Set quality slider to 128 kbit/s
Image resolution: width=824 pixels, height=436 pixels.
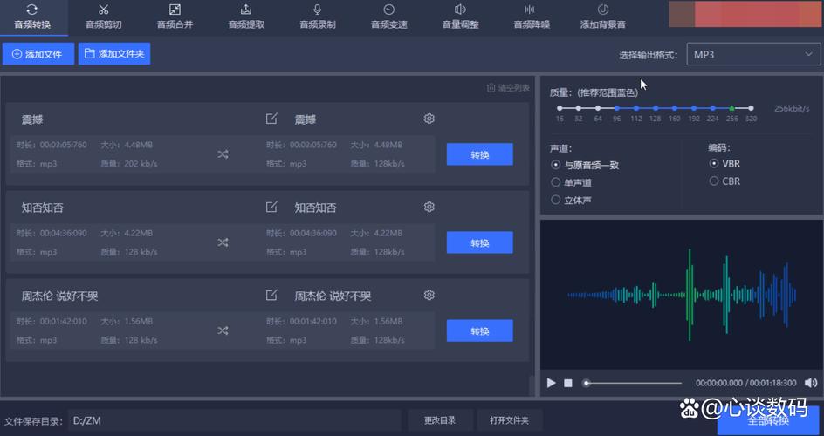pos(656,108)
